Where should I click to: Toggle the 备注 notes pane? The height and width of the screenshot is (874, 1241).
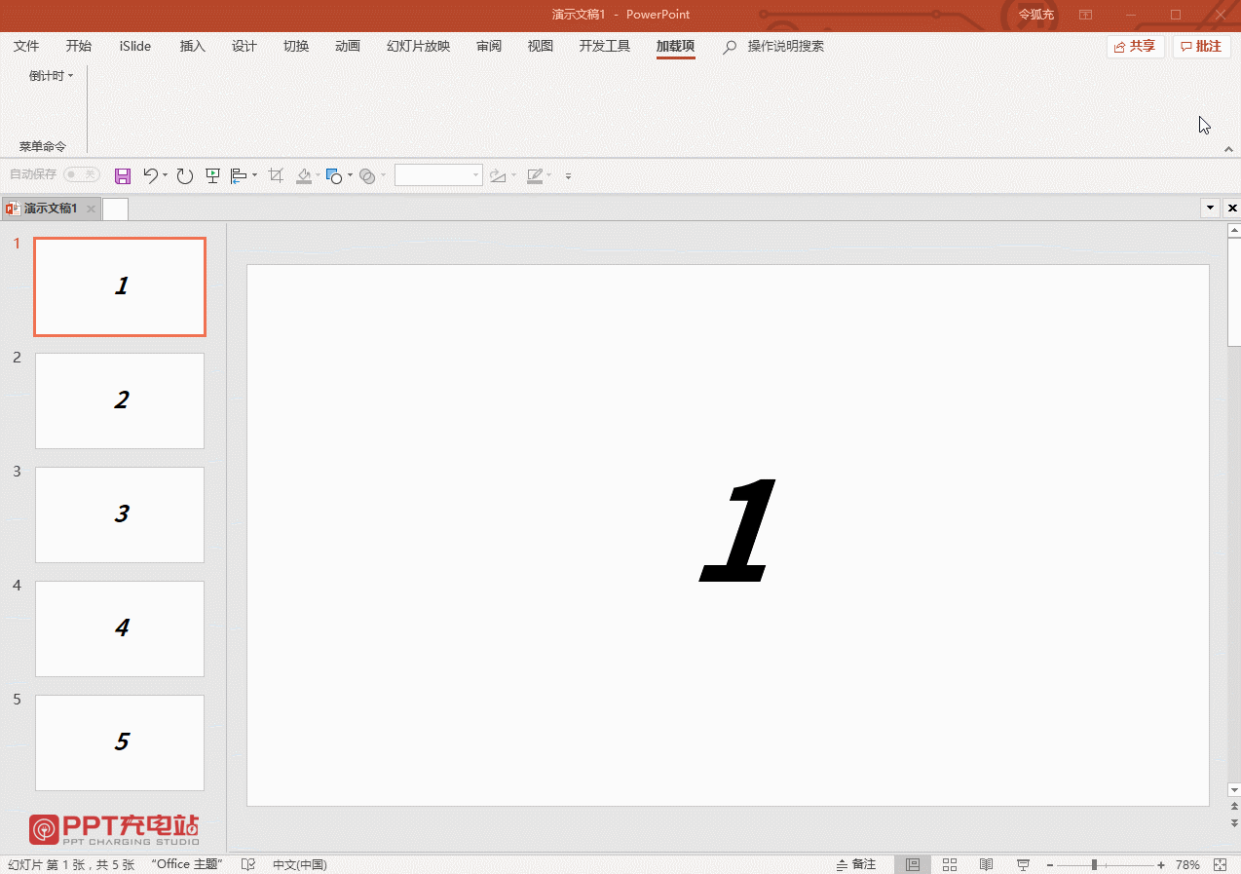pos(856,864)
